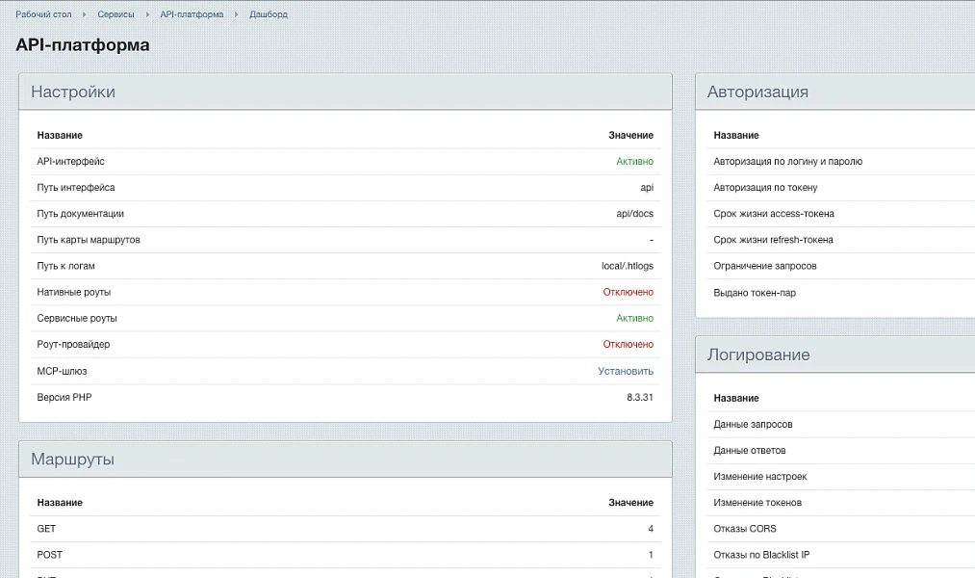Click the Настройки panel header
The image size is (975, 578).
click(346, 92)
